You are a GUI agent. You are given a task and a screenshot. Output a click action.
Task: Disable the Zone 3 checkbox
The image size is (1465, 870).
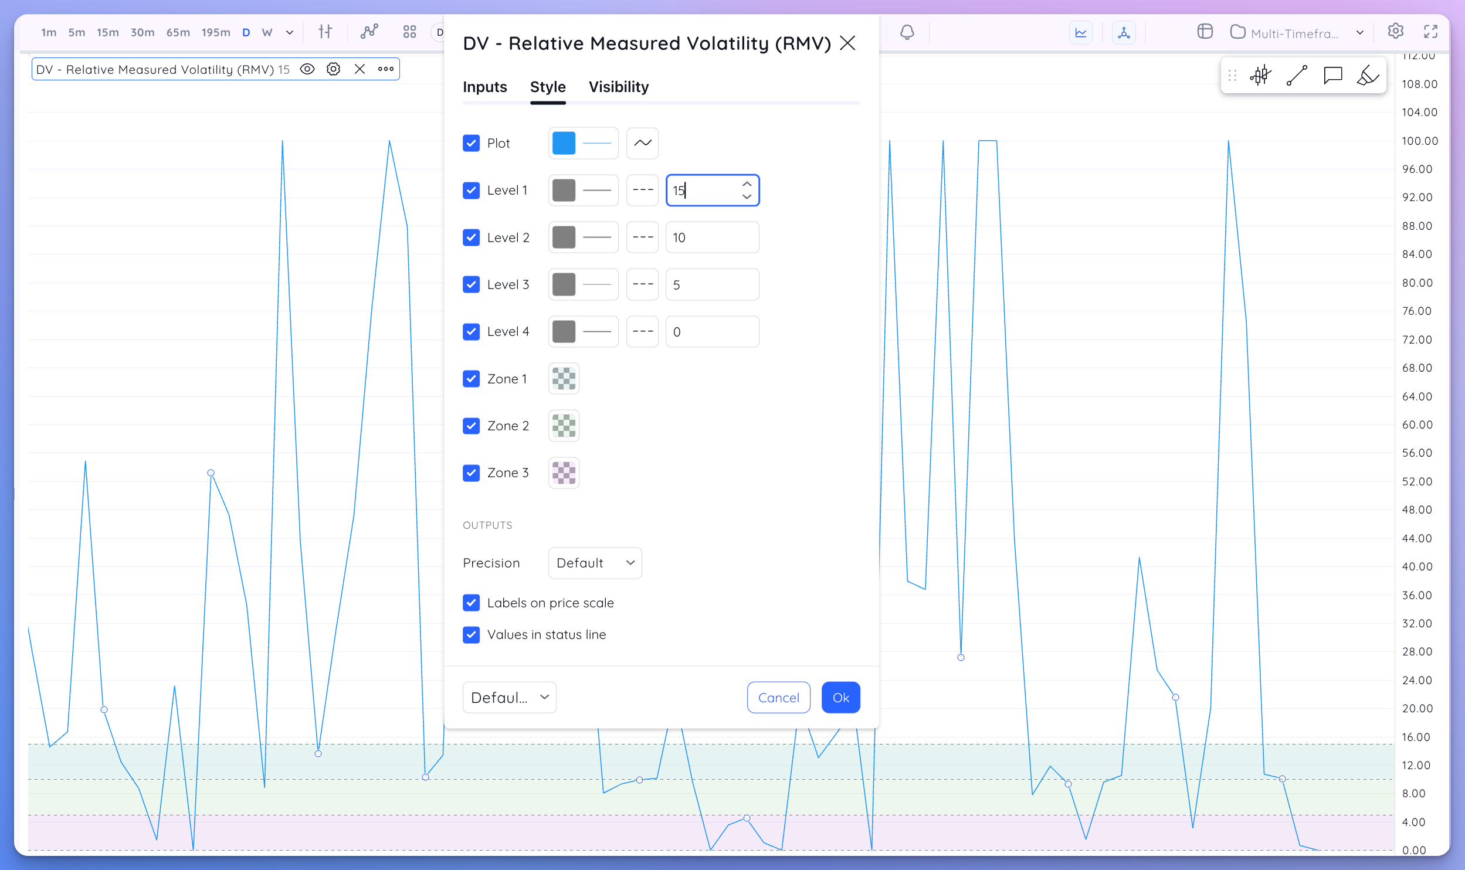[x=471, y=473]
